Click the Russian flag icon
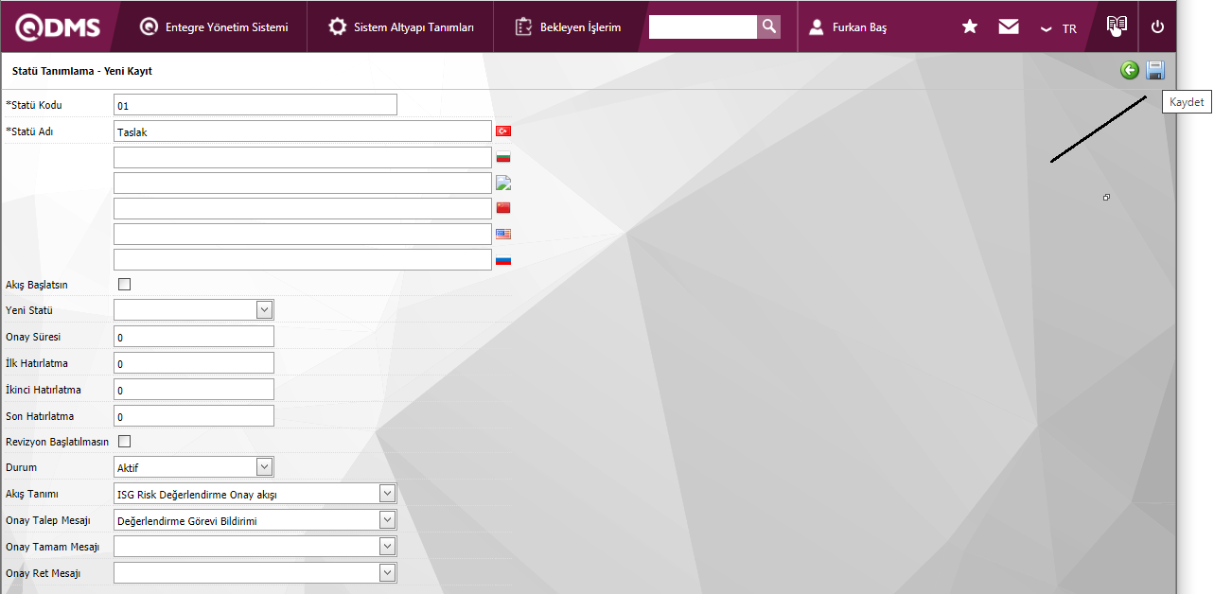The width and height of the screenshot is (1214, 594). pos(503,259)
